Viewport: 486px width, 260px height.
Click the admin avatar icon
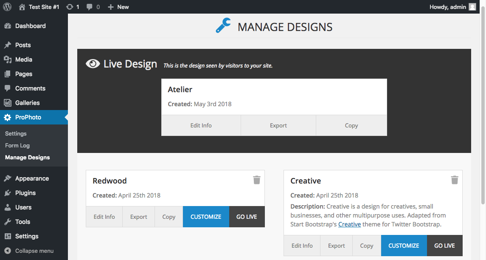(472, 7)
